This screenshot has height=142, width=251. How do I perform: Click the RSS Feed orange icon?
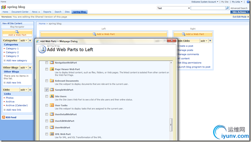4,117
